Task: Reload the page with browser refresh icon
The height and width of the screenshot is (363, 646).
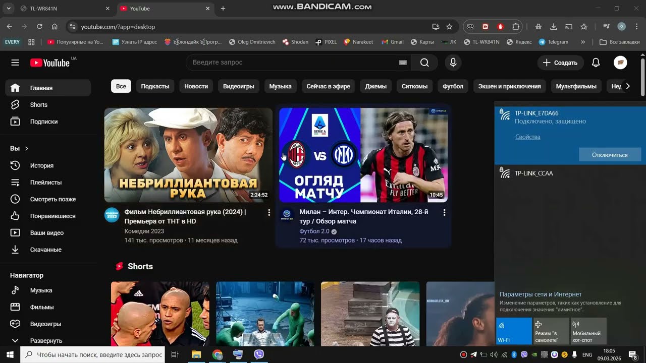Action: [x=39, y=27]
